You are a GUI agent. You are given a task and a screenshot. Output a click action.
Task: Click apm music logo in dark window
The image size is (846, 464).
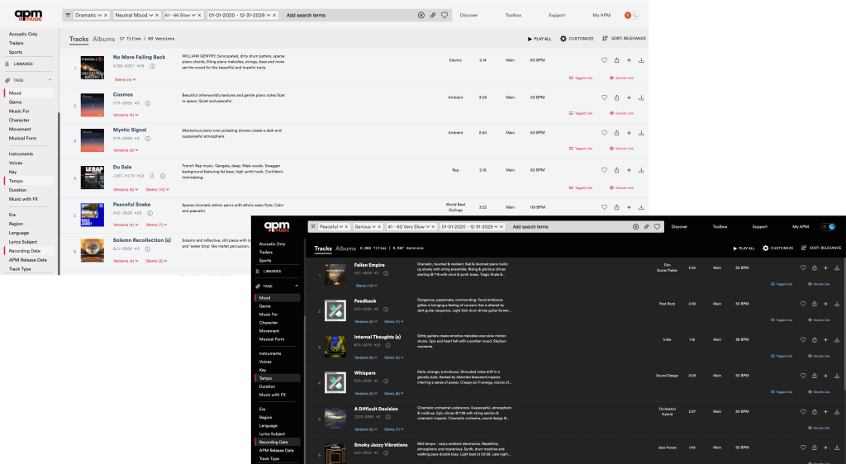(x=277, y=227)
